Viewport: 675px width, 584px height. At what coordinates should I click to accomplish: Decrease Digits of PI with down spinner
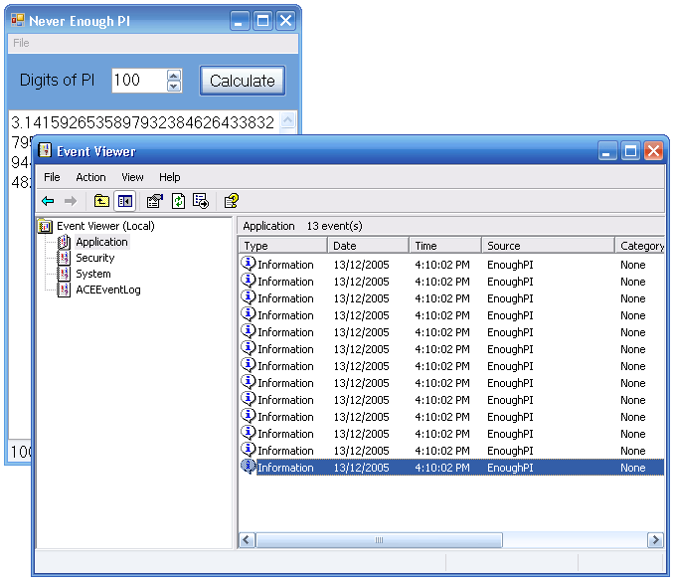tap(174, 87)
